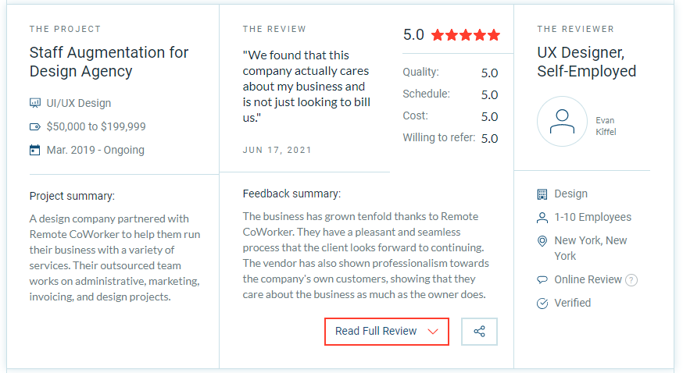Click the reviewer avatar placeholder
Screen dimensions: 683x373
563,121
